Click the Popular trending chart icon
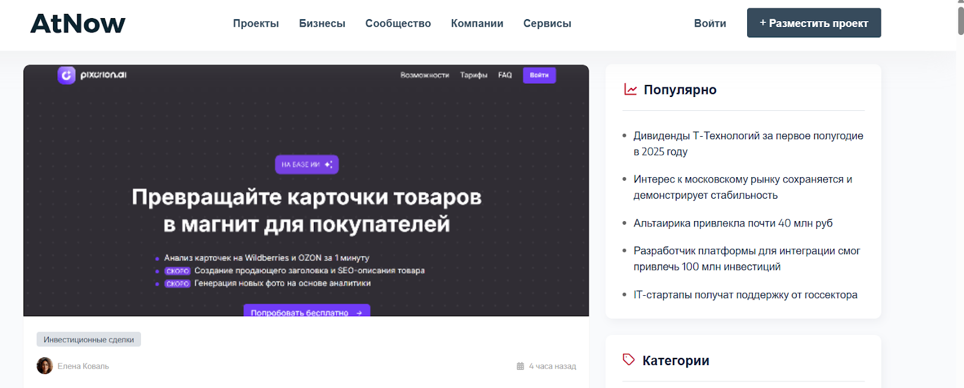 click(x=630, y=90)
